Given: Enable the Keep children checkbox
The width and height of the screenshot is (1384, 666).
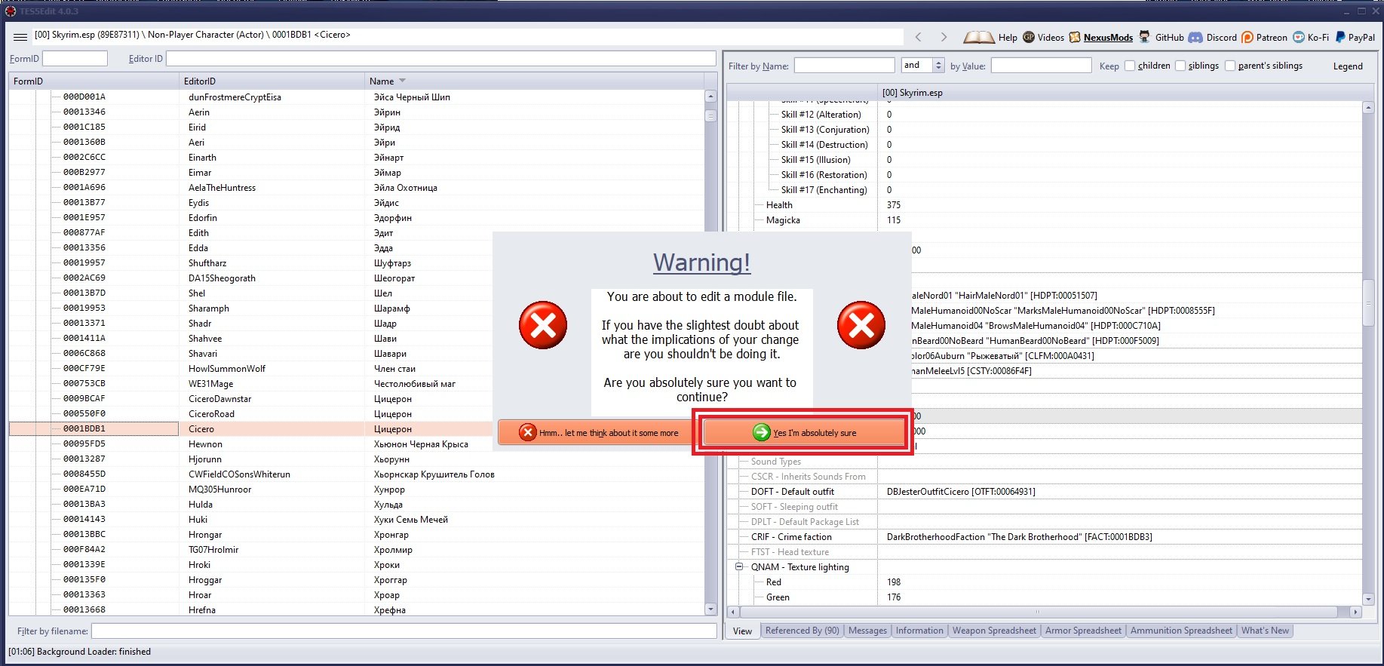Looking at the screenshot, I should 1130,66.
